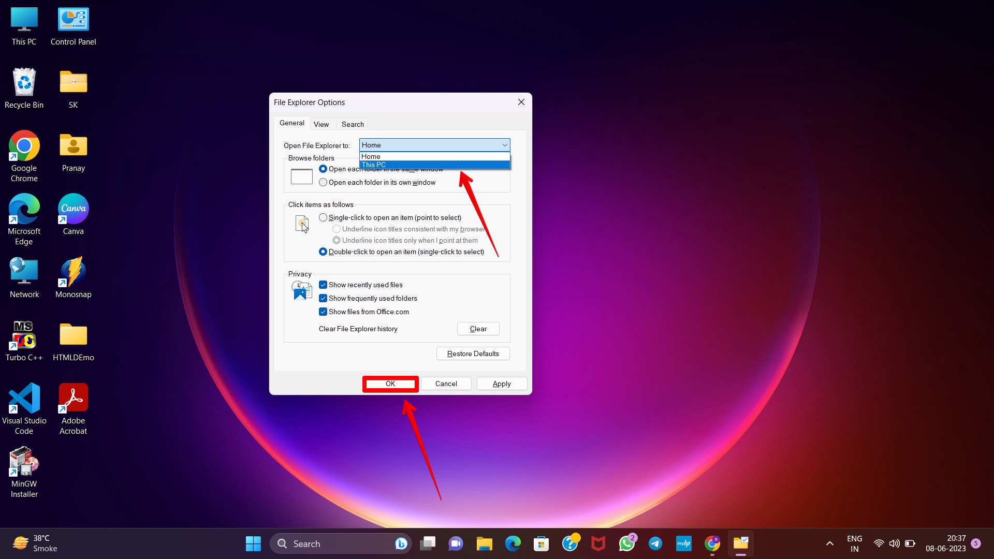Launch Telegram from the taskbar
994x559 pixels.
(655, 543)
